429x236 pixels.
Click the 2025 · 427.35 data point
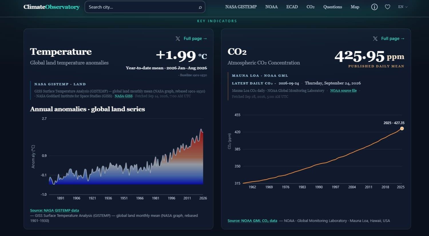pos(402,128)
